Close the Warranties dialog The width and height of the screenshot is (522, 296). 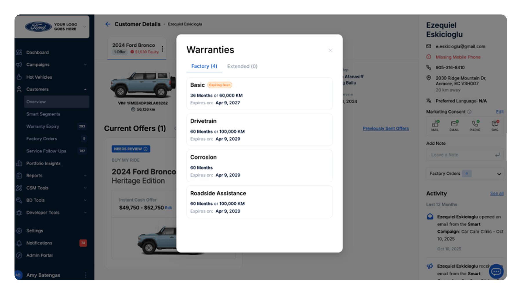click(x=330, y=50)
